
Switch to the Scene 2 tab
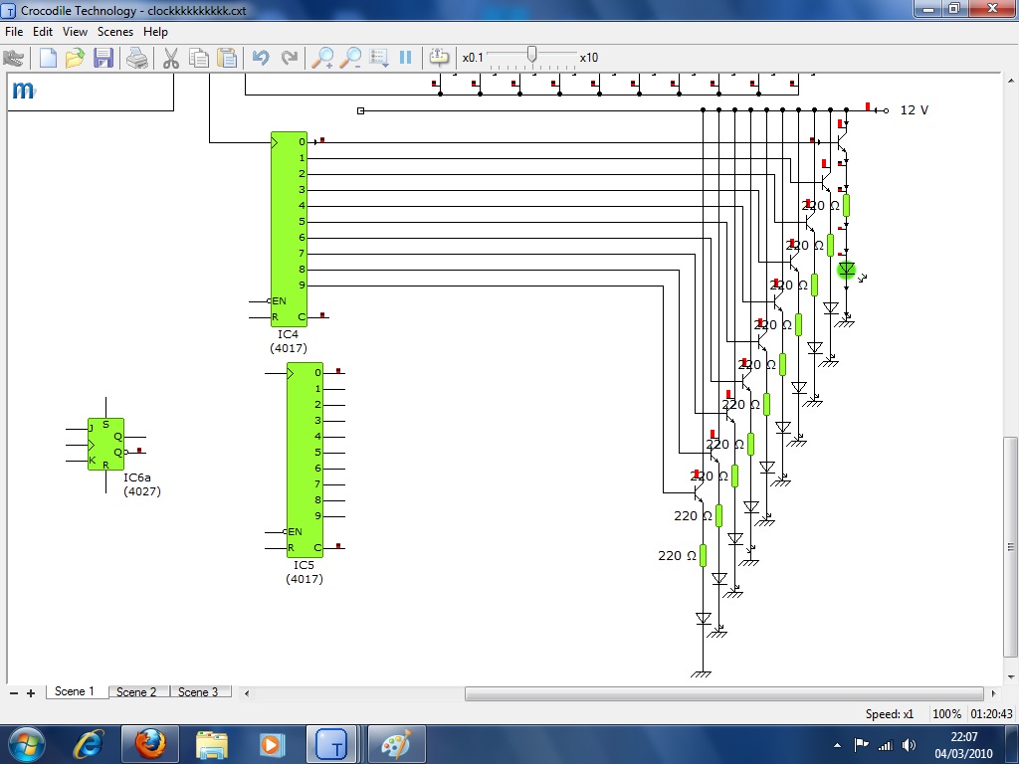point(136,692)
